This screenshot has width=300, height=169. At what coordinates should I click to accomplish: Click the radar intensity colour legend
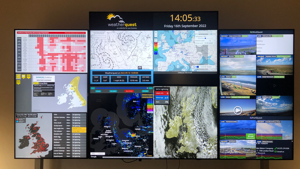150,106
